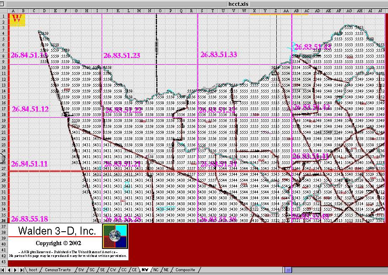
Task: Select the CE sheet tab
Action: point(134,270)
